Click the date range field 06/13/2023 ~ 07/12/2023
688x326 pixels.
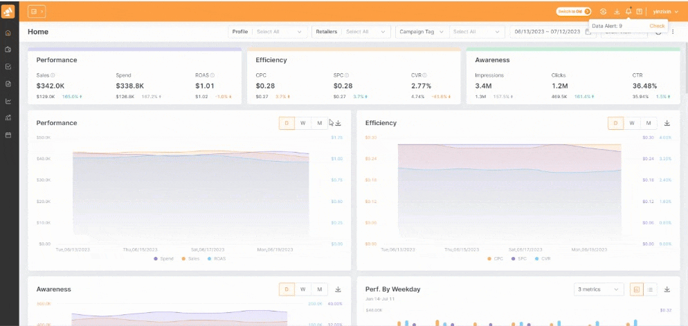click(547, 32)
